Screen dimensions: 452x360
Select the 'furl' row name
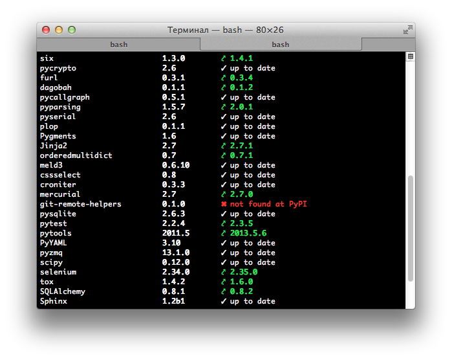click(48, 78)
